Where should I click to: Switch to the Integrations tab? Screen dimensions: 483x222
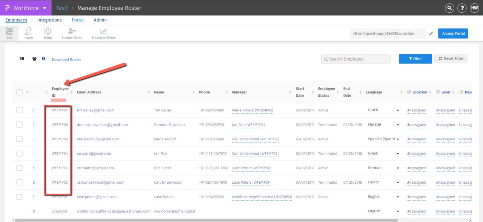[49, 20]
